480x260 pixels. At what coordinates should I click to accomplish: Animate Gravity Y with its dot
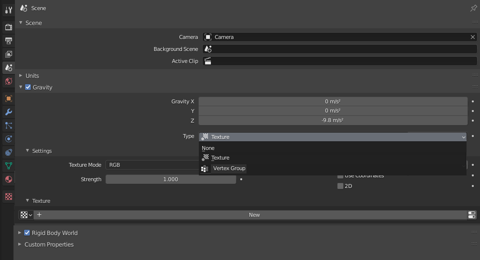click(473, 111)
